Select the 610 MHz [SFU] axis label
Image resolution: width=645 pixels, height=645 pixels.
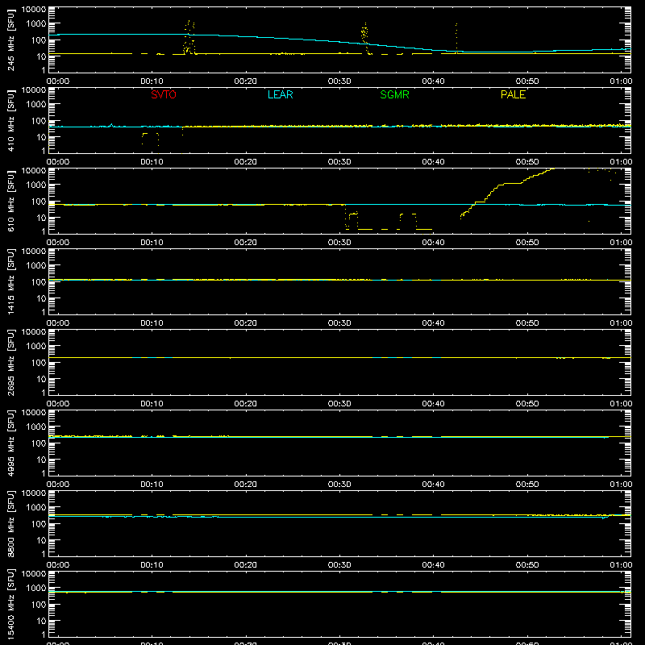tap(10, 202)
